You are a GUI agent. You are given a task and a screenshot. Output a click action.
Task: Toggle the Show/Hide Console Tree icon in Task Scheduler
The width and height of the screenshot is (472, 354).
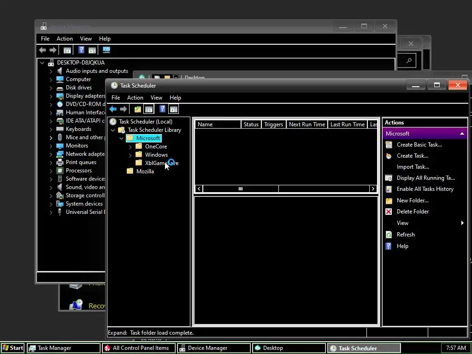(149, 109)
